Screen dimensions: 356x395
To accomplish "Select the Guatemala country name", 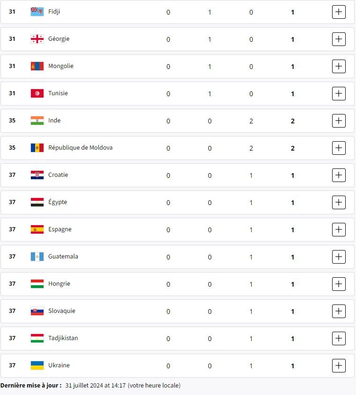I will [63, 256].
